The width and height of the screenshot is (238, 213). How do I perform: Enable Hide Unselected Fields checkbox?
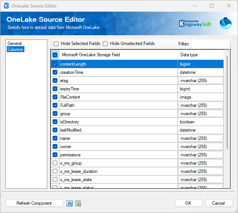click(x=105, y=43)
